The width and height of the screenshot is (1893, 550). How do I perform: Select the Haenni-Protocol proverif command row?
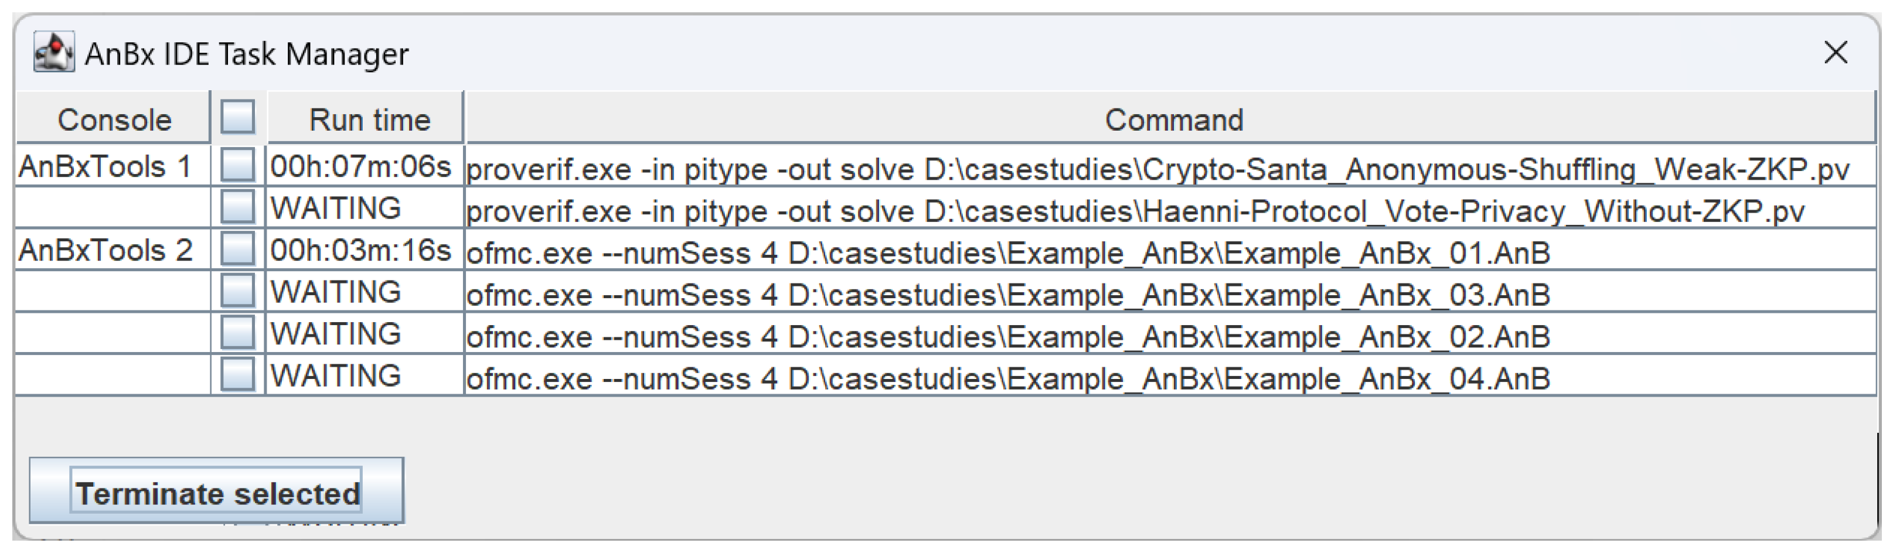point(1135,211)
